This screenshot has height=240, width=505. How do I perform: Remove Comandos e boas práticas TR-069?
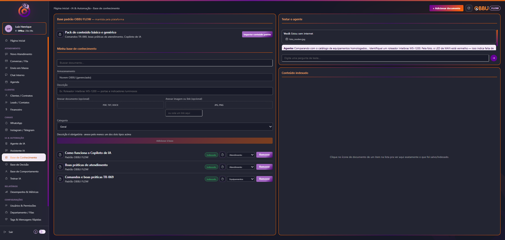[264, 179]
